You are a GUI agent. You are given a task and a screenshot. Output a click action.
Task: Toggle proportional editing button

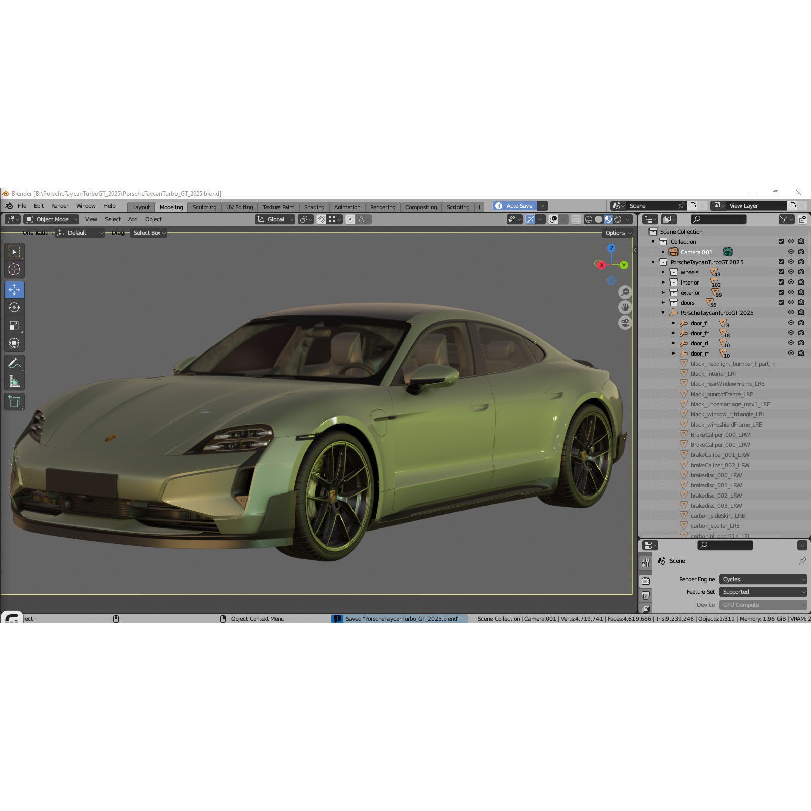(x=350, y=219)
